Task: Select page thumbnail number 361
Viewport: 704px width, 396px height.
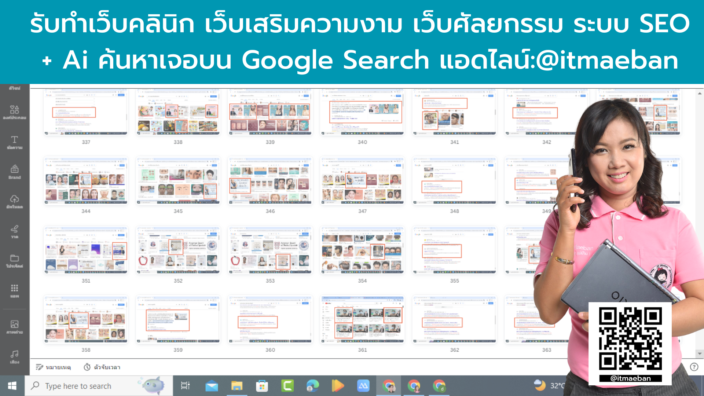Action: click(362, 319)
